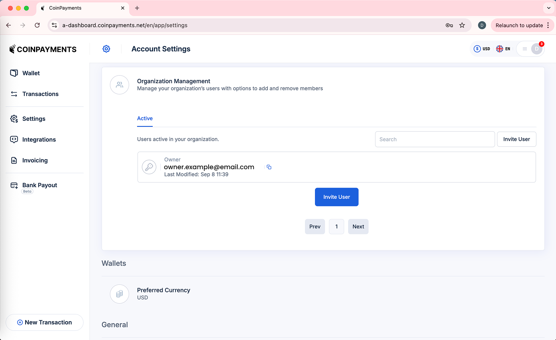This screenshot has height=340, width=556.
Task: Open Integrations from the sidebar
Action: click(x=39, y=140)
